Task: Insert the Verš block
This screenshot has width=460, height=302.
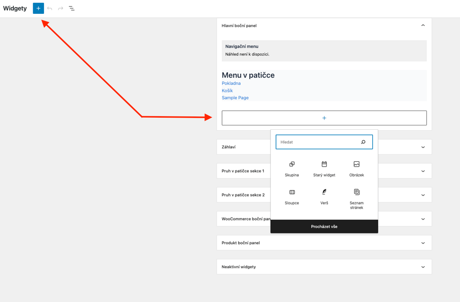Action: (x=324, y=197)
